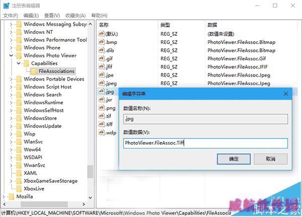This screenshot has width=302, height=217.
Task: Click the string value icon for .jpeg
Action: (101, 83)
